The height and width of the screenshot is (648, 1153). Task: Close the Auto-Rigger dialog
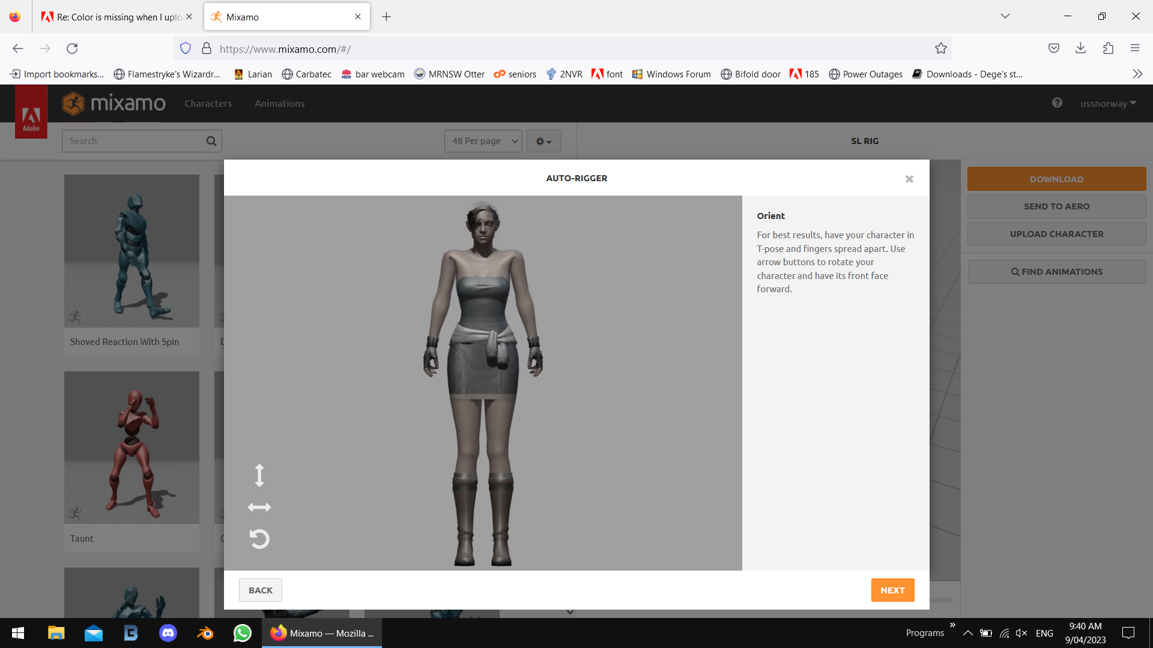point(909,178)
